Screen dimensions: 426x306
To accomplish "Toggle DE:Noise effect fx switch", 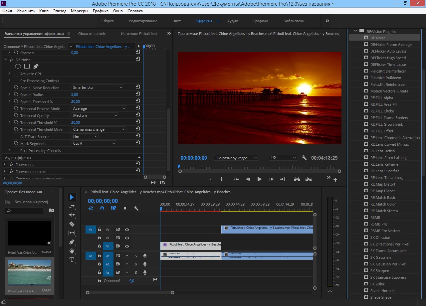I will (12, 60).
